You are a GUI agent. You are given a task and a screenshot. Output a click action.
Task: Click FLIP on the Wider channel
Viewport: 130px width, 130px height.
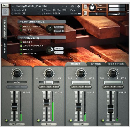[113, 87]
